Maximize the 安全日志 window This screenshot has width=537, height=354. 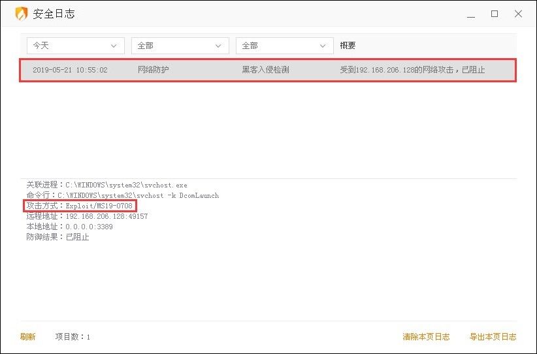pos(495,14)
